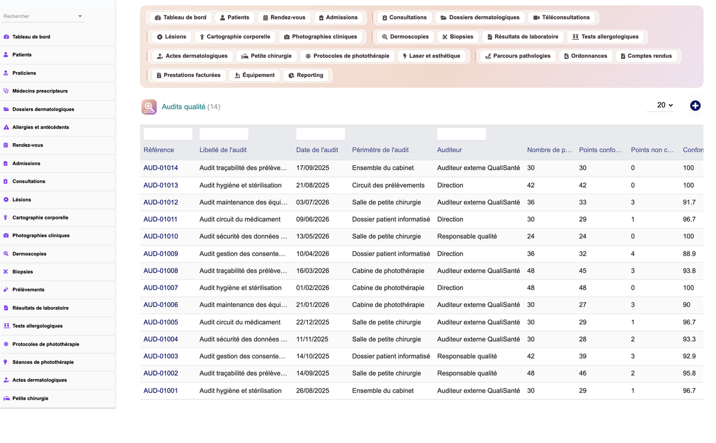This screenshot has width=716, height=443.
Task: Click the date cell 14/10/2025
Action: [313, 357]
